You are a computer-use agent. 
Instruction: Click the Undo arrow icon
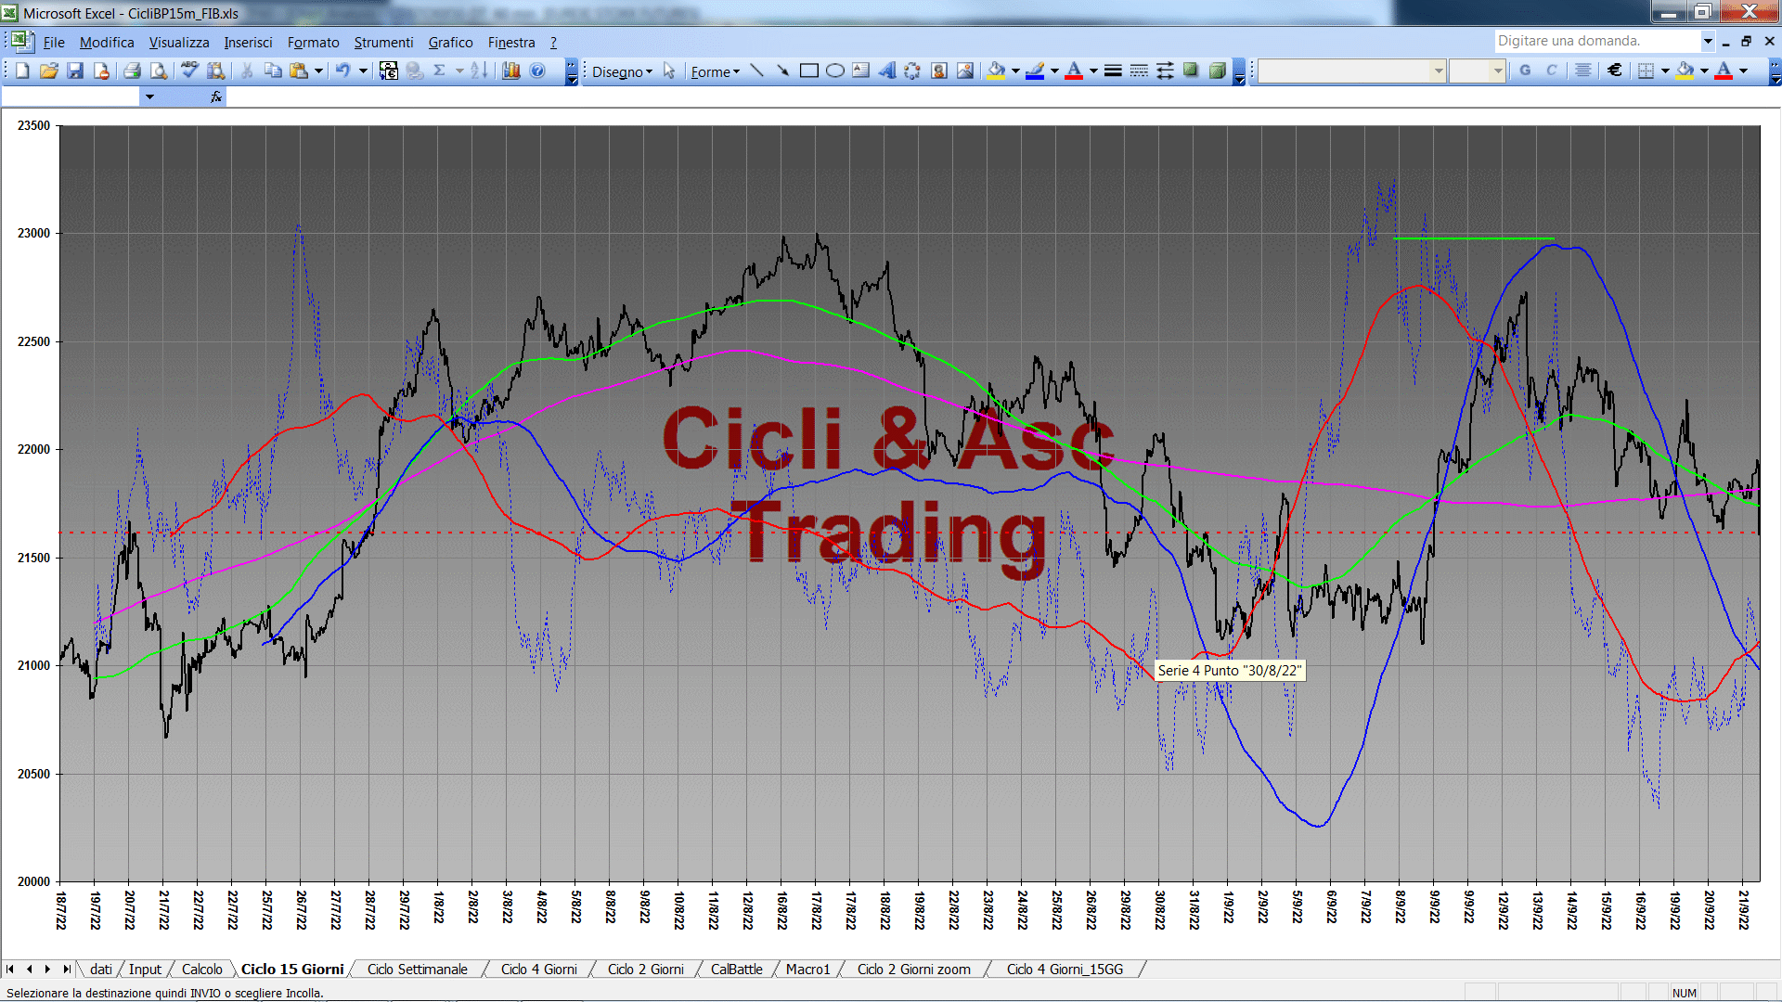tap(342, 71)
